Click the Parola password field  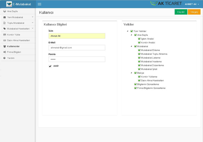77,59
